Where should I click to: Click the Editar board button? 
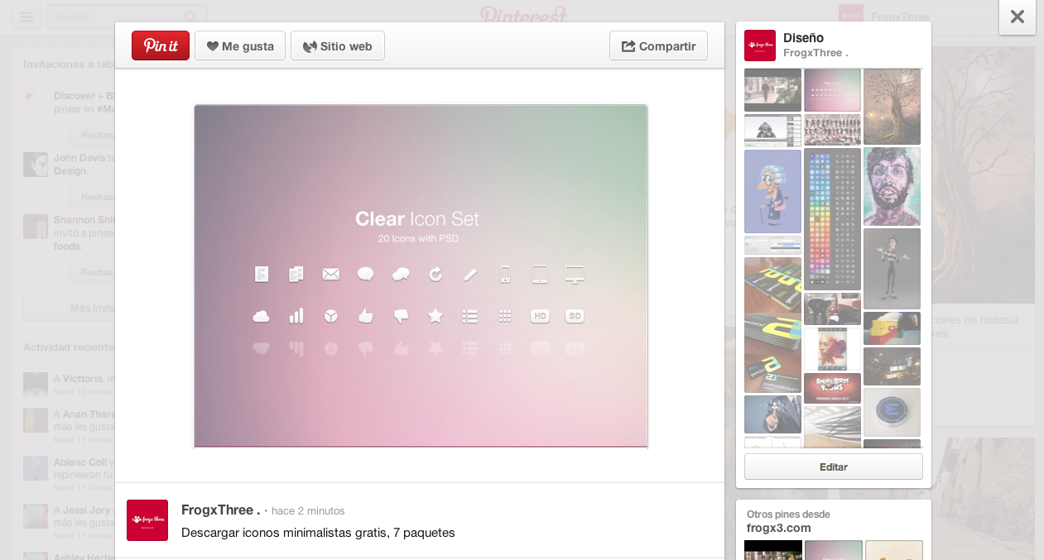tap(833, 467)
